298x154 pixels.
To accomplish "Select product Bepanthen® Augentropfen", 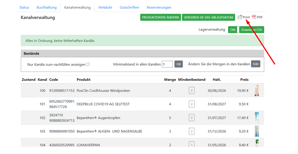I will 98,118.
